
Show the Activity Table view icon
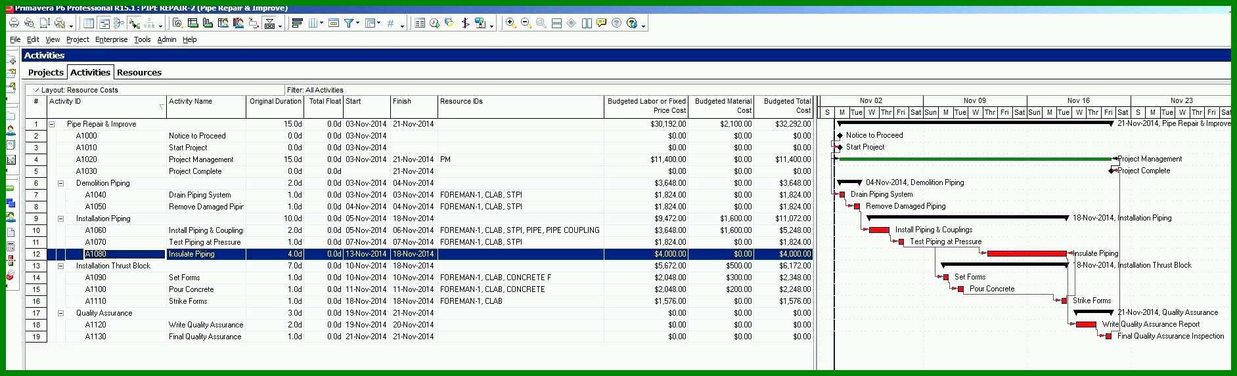[x=89, y=23]
